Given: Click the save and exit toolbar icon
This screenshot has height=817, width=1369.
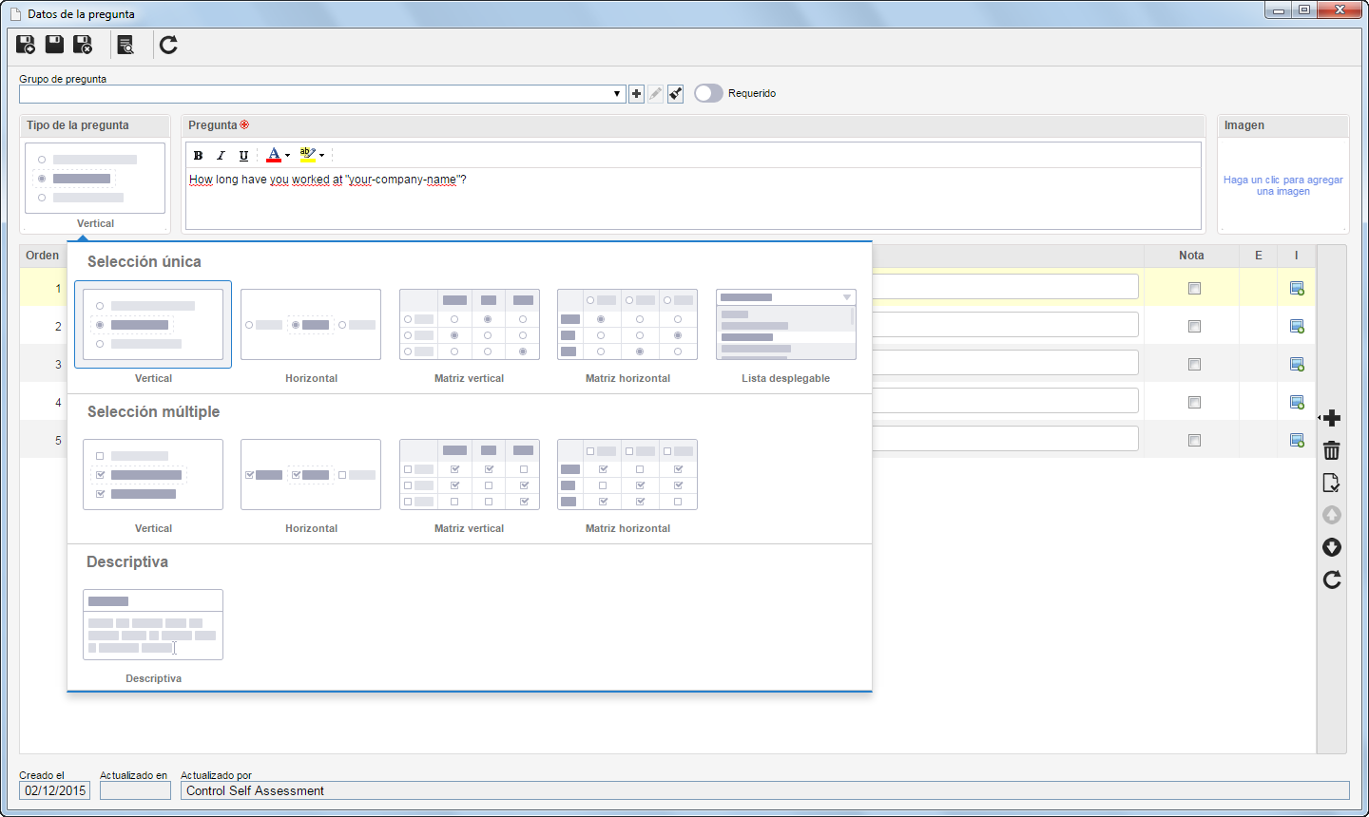Looking at the screenshot, I should click(x=83, y=45).
